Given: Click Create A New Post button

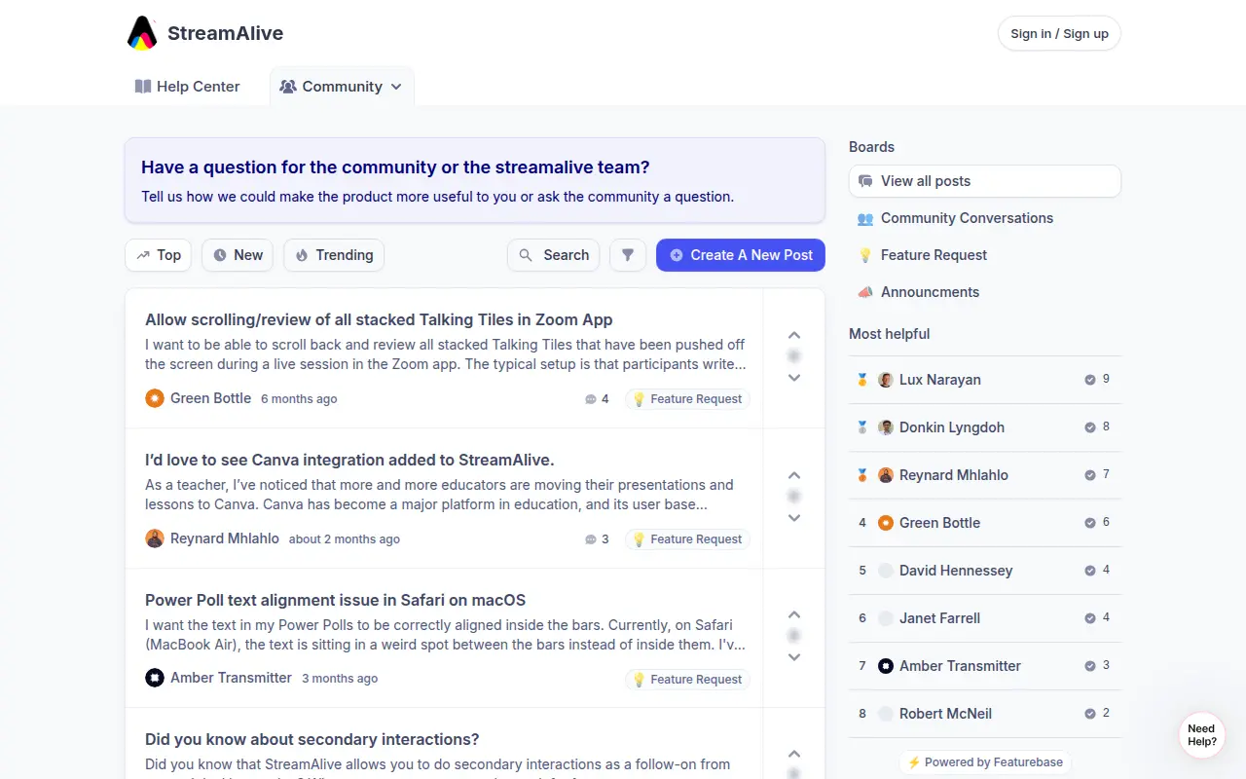Looking at the screenshot, I should (x=741, y=255).
